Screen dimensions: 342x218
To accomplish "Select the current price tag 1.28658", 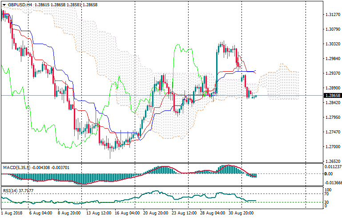I will coord(332,96).
